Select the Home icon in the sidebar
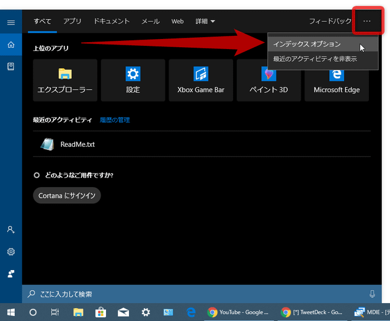 (11, 45)
